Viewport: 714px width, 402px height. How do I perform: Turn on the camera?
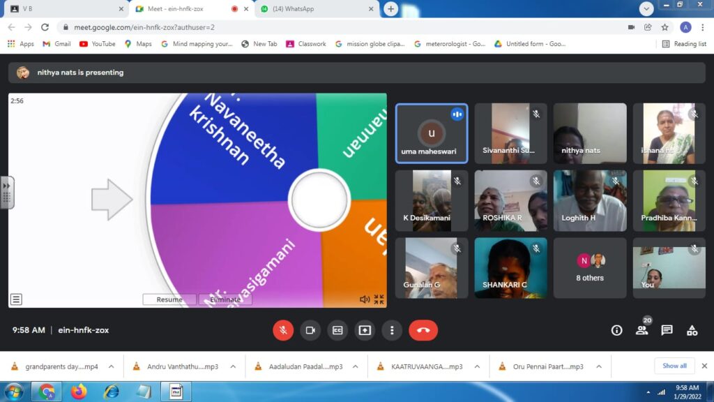point(310,330)
